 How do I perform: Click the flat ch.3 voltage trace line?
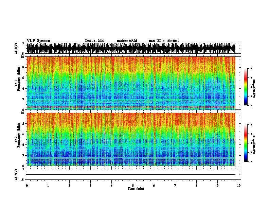(x=131, y=175)
